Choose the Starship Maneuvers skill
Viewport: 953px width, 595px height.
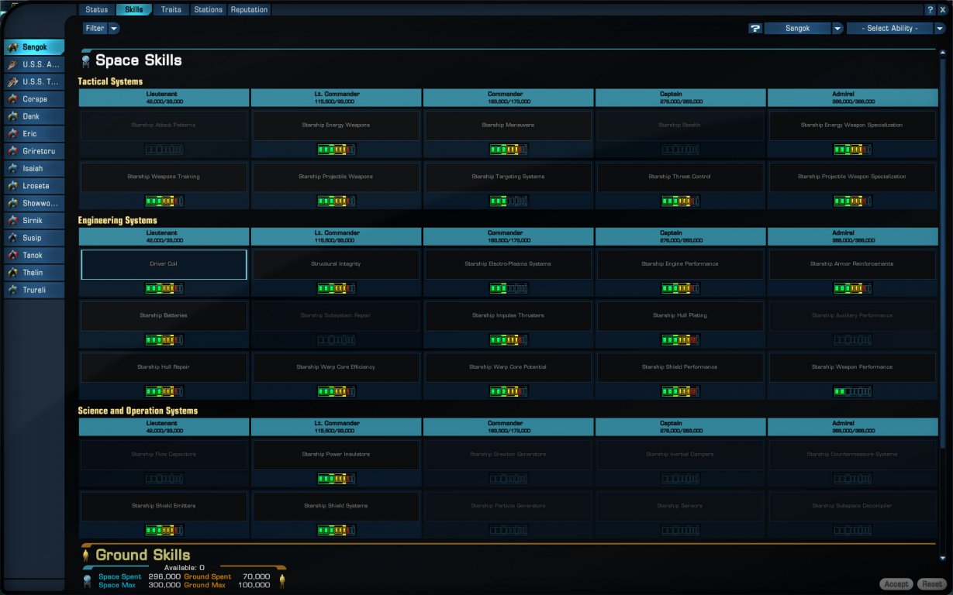(x=508, y=126)
